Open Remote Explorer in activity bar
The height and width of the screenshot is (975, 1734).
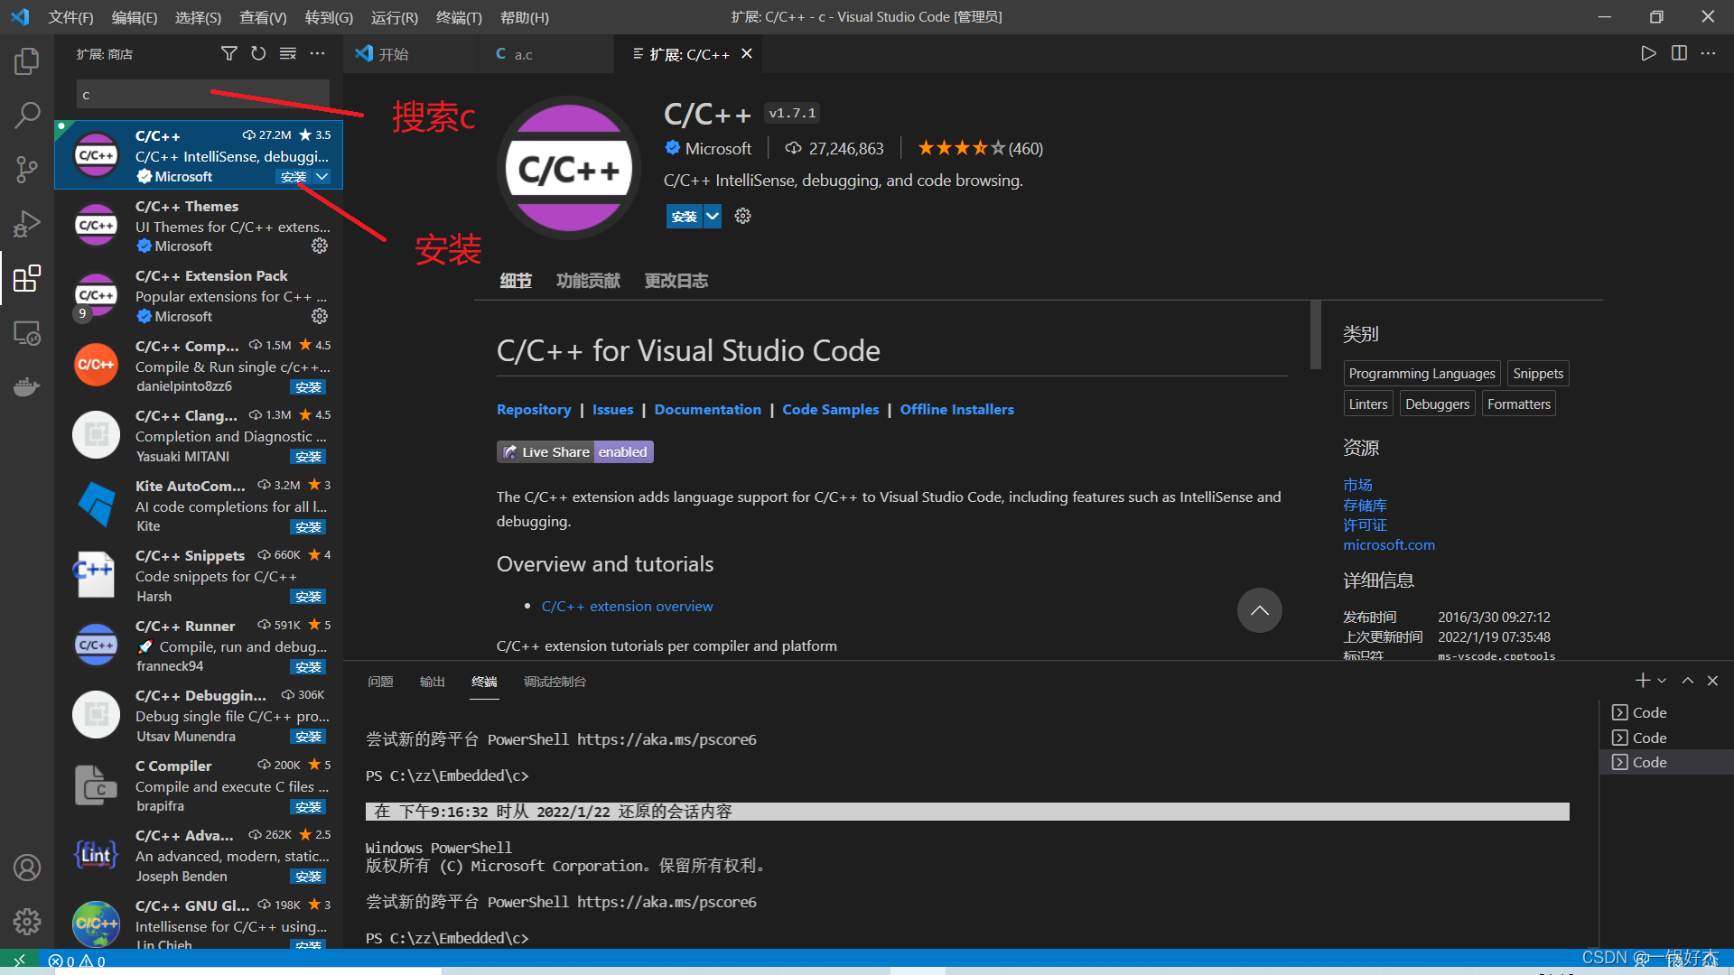coord(27,333)
